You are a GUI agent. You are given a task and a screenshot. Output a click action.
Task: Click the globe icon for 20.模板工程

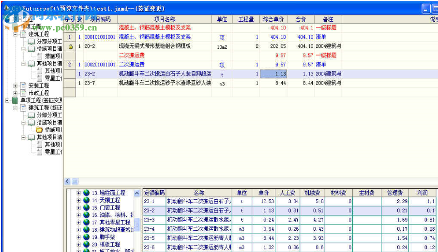click(x=87, y=244)
